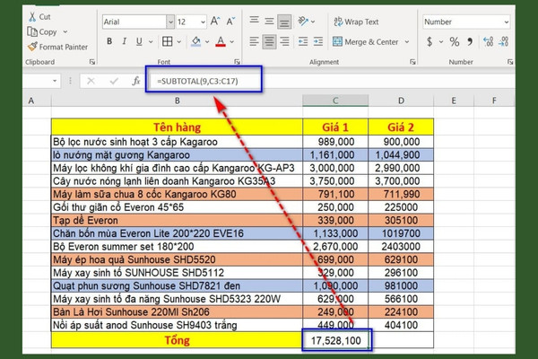Apply Percent Style
Image resolution: width=538 pixels, height=359 pixels.
click(x=455, y=42)
